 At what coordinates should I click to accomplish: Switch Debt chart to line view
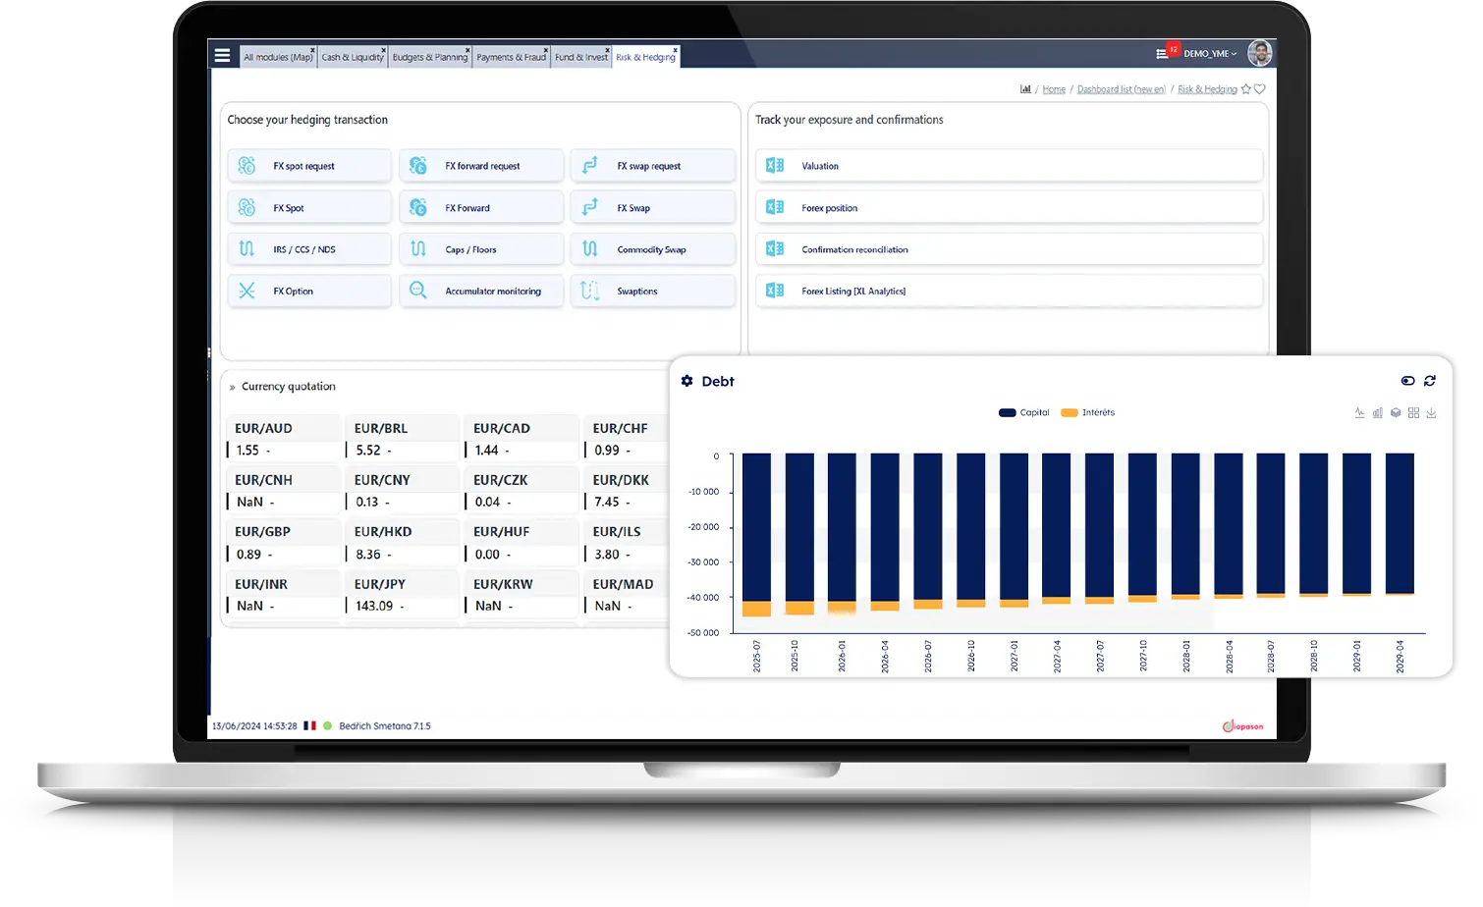(1359, 413)
